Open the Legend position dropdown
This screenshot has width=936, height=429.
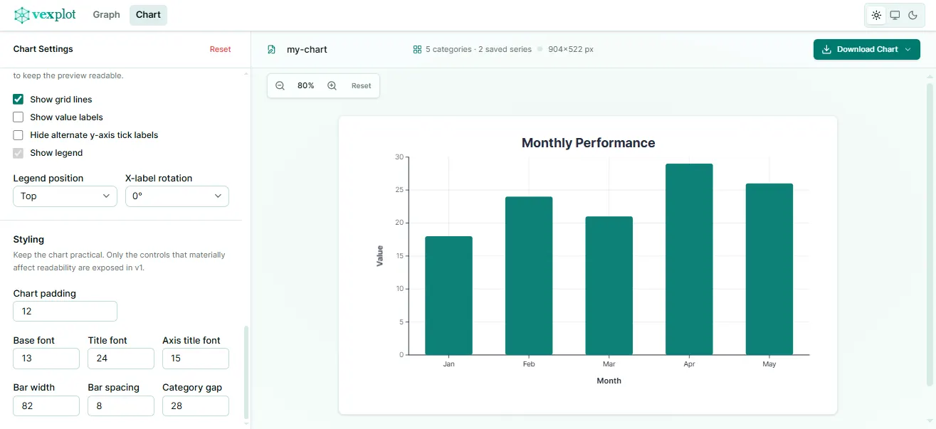(x=64, y=196)
